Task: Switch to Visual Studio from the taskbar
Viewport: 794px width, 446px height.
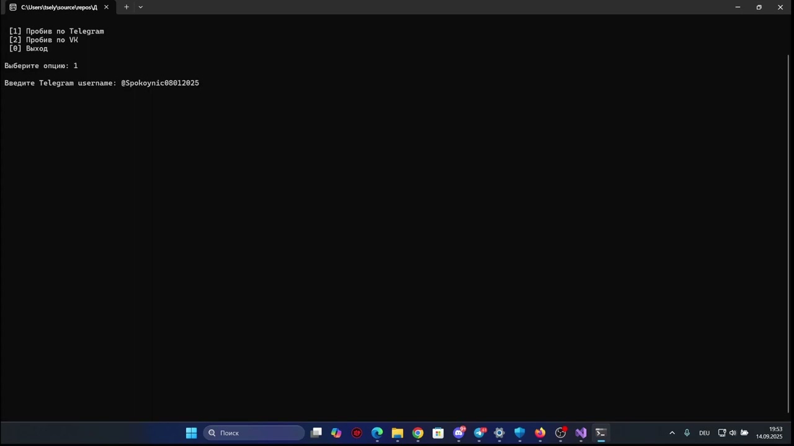Action: pos(581,433)
